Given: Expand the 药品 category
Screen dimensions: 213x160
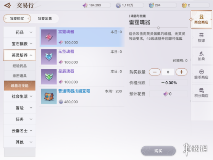Looking at the screenshot, I should (20, 32).
